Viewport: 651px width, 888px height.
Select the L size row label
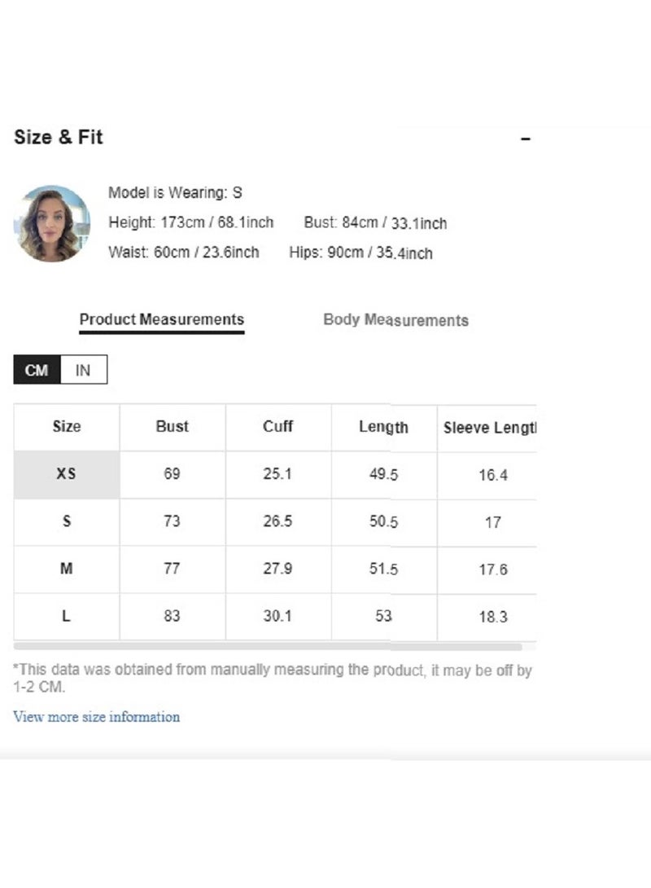tap(67, 616)
